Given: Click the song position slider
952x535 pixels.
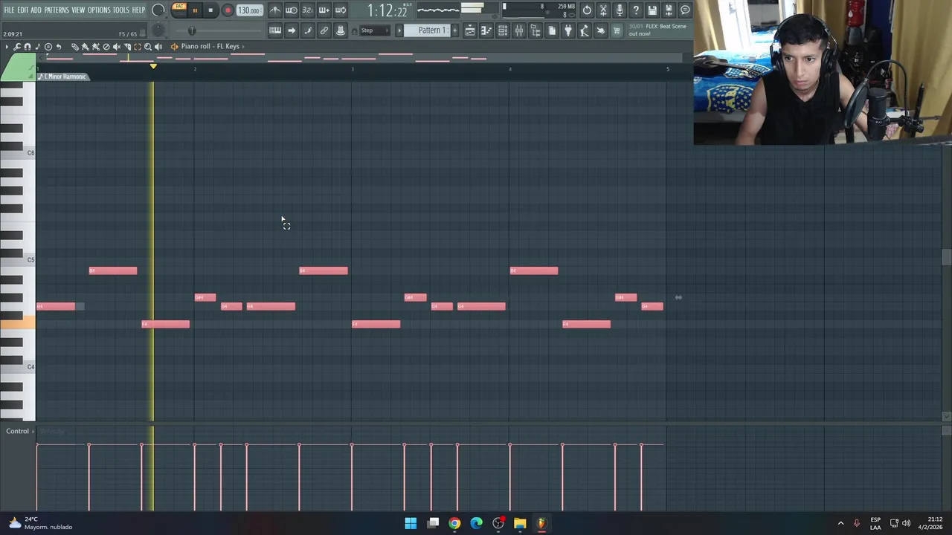Looking at the screenshot, I should [x=219, y=30].
